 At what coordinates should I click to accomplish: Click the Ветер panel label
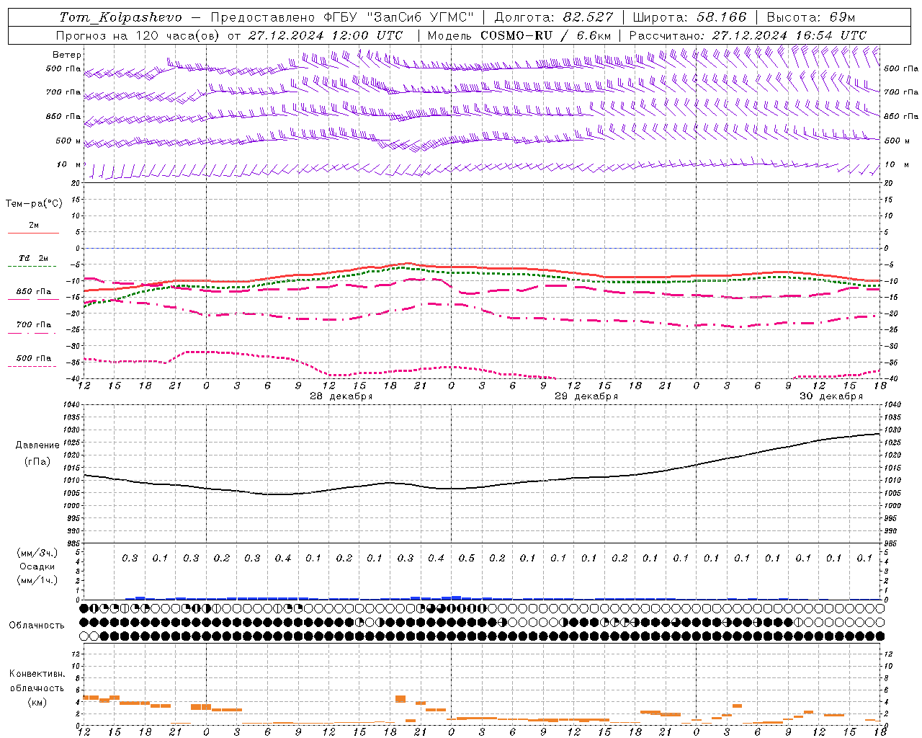[x=67, y=55]
